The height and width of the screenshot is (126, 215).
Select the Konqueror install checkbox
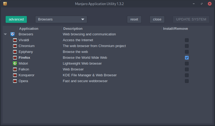(187, 75)
